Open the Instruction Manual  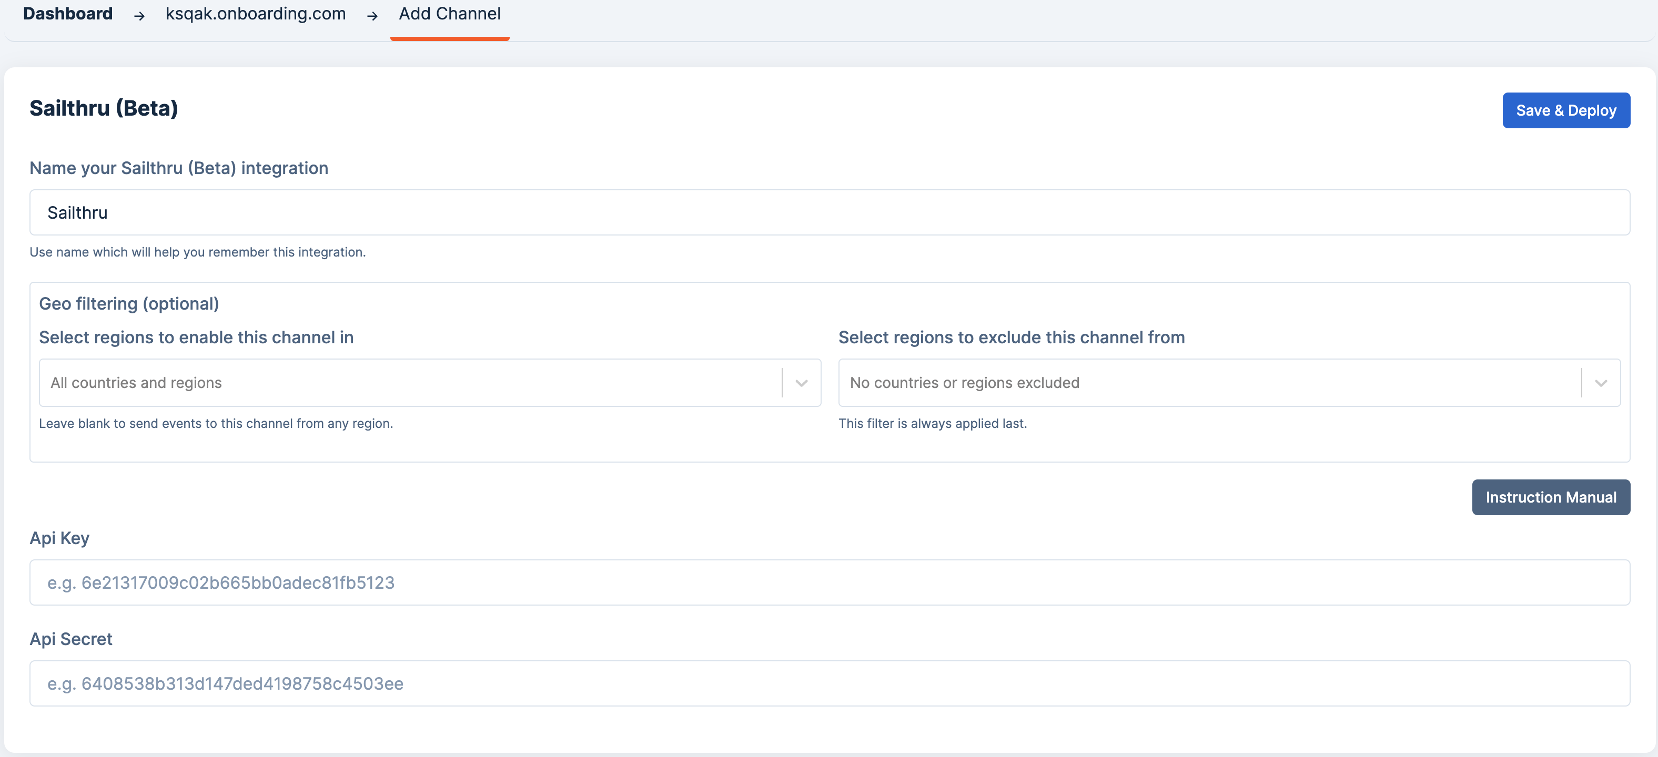point(1551,497)
